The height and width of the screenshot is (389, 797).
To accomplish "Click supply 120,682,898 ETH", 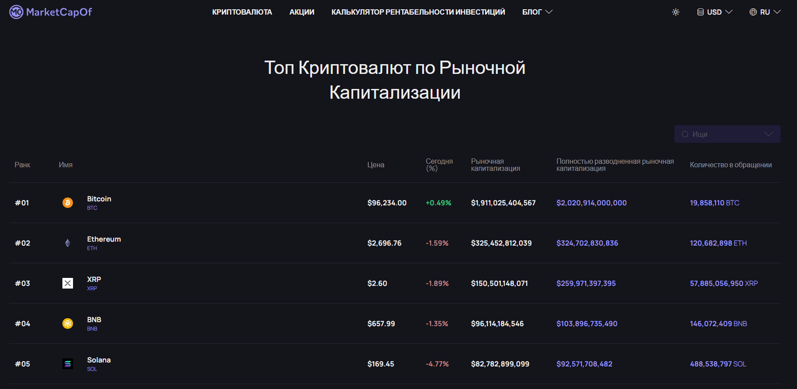I will pos(718,243).
